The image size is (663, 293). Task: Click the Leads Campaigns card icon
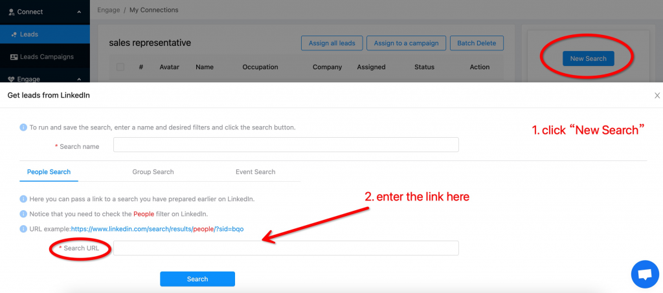(14, 57)
